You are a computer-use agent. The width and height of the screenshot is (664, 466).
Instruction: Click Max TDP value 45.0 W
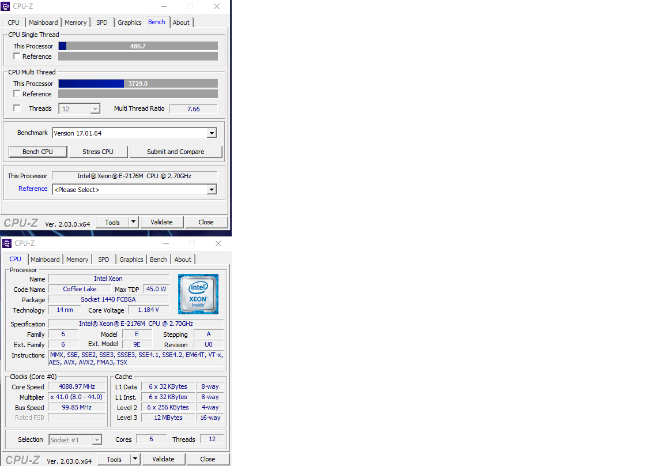tap(156, 289)
